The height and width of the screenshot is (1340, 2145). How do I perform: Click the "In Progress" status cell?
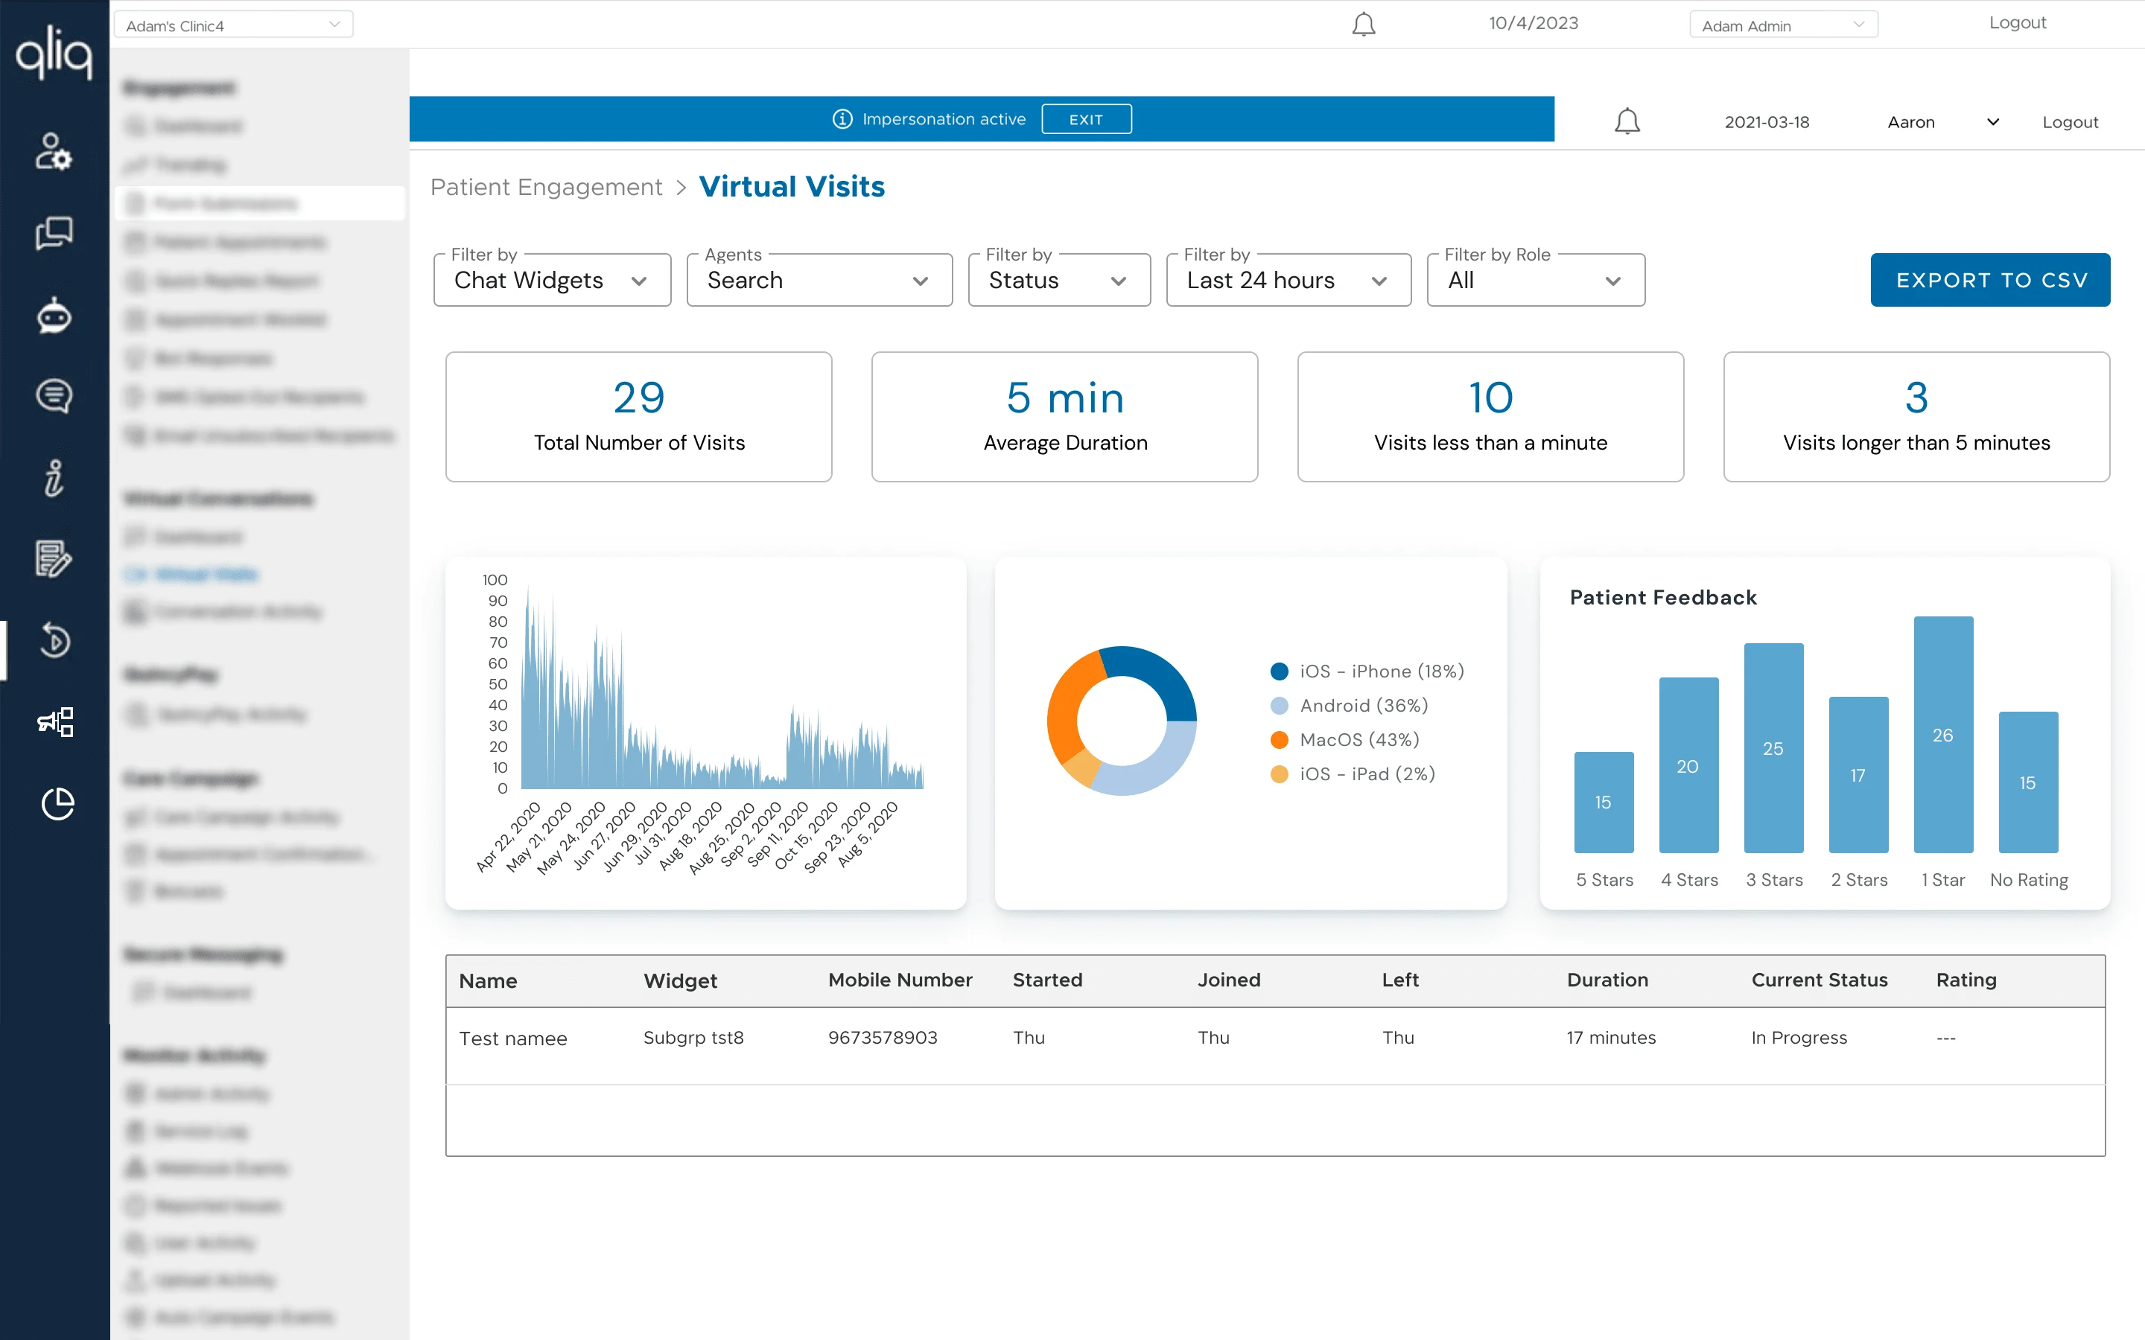pos(1799,1038)
